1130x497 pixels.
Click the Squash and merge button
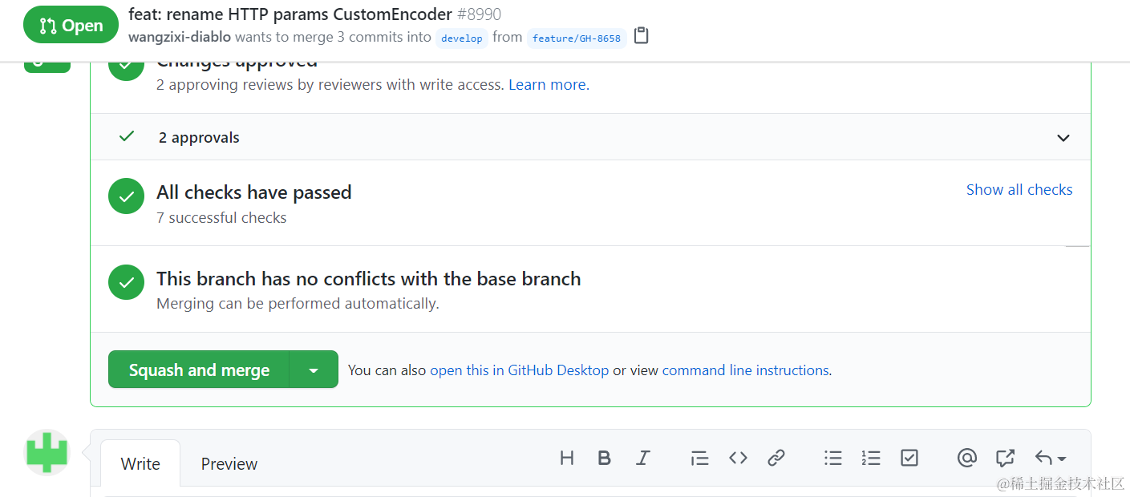(x=199, y=370)
